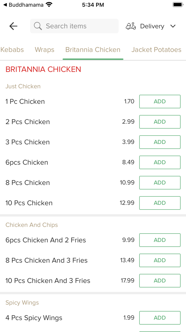Switch to the Kebabs tab
This screenshot has width=186, height=332.
12,50
